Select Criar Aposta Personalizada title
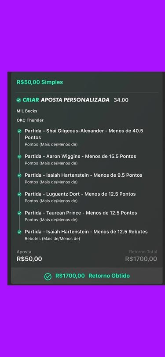The height and width of the screenshot is (357, 165). pos(66,100)
